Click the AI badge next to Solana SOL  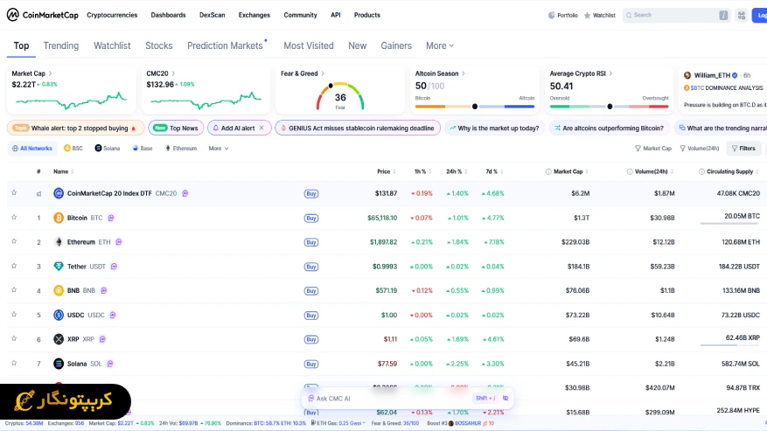tap(110, 364)
